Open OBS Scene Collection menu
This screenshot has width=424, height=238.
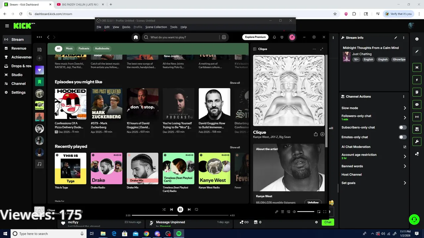coord(156,27)
